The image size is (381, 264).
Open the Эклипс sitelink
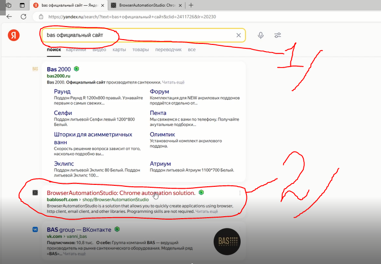[64, 164]
